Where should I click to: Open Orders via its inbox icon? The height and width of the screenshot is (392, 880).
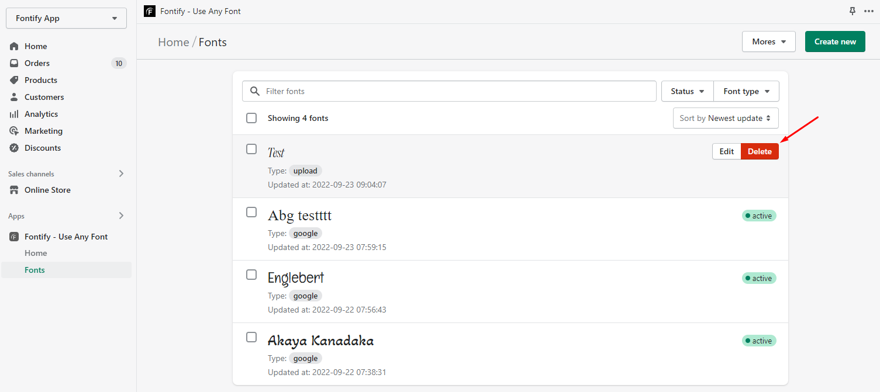pos(14,63)
